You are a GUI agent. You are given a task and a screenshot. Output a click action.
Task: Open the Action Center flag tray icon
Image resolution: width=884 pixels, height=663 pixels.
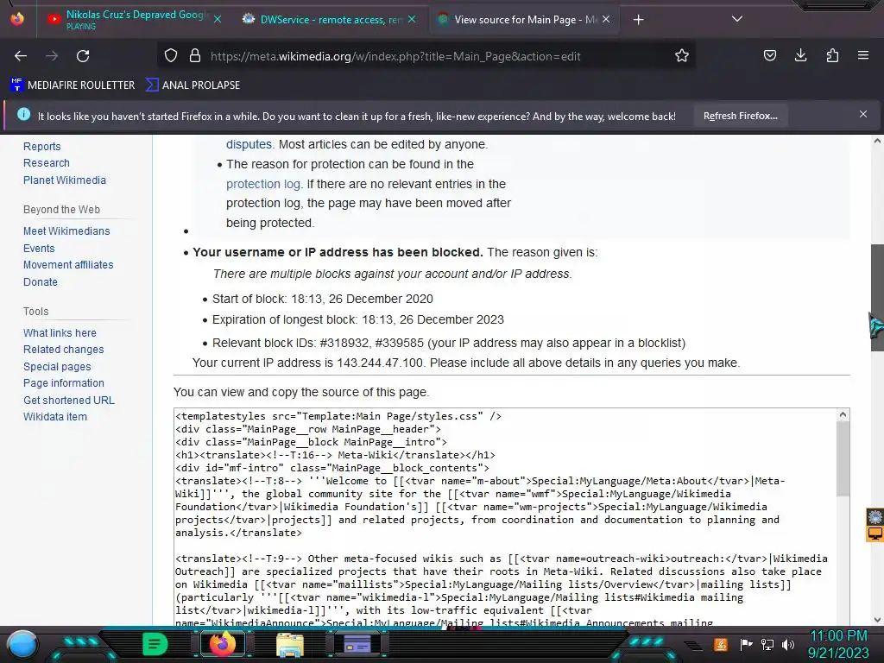(746, 644)
